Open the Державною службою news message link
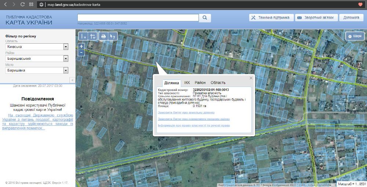This screenshot has width=367, height=187. [38, 122]
